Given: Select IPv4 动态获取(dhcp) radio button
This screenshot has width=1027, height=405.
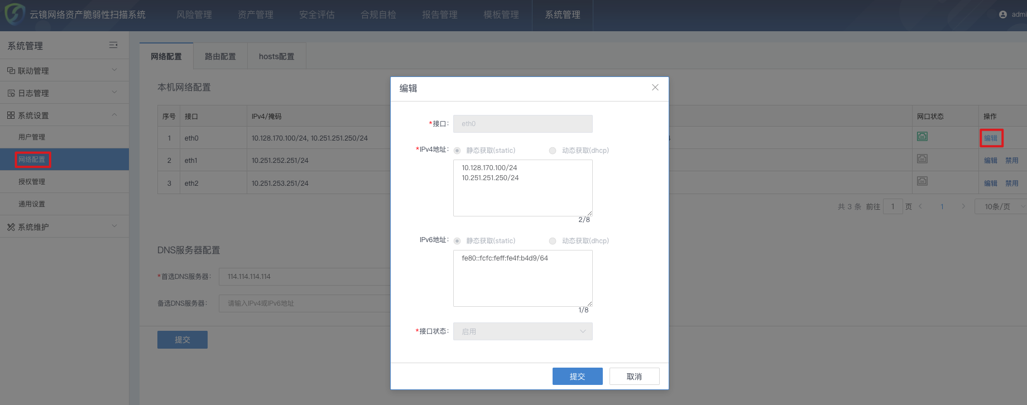Looking at the screenshot, I should point(553,151).
